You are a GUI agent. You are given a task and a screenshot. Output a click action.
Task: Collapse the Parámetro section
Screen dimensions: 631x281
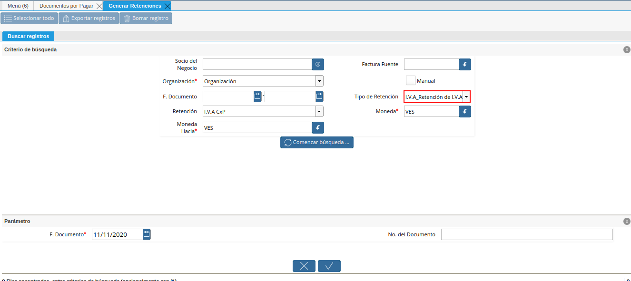click(x=626, y=221)
